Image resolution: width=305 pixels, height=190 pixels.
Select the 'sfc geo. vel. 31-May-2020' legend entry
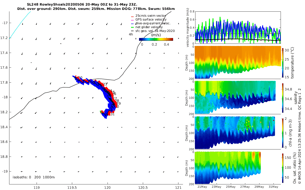(153, 31)
